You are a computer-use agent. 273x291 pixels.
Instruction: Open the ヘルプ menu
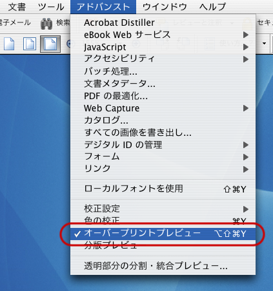coord(212,7)
